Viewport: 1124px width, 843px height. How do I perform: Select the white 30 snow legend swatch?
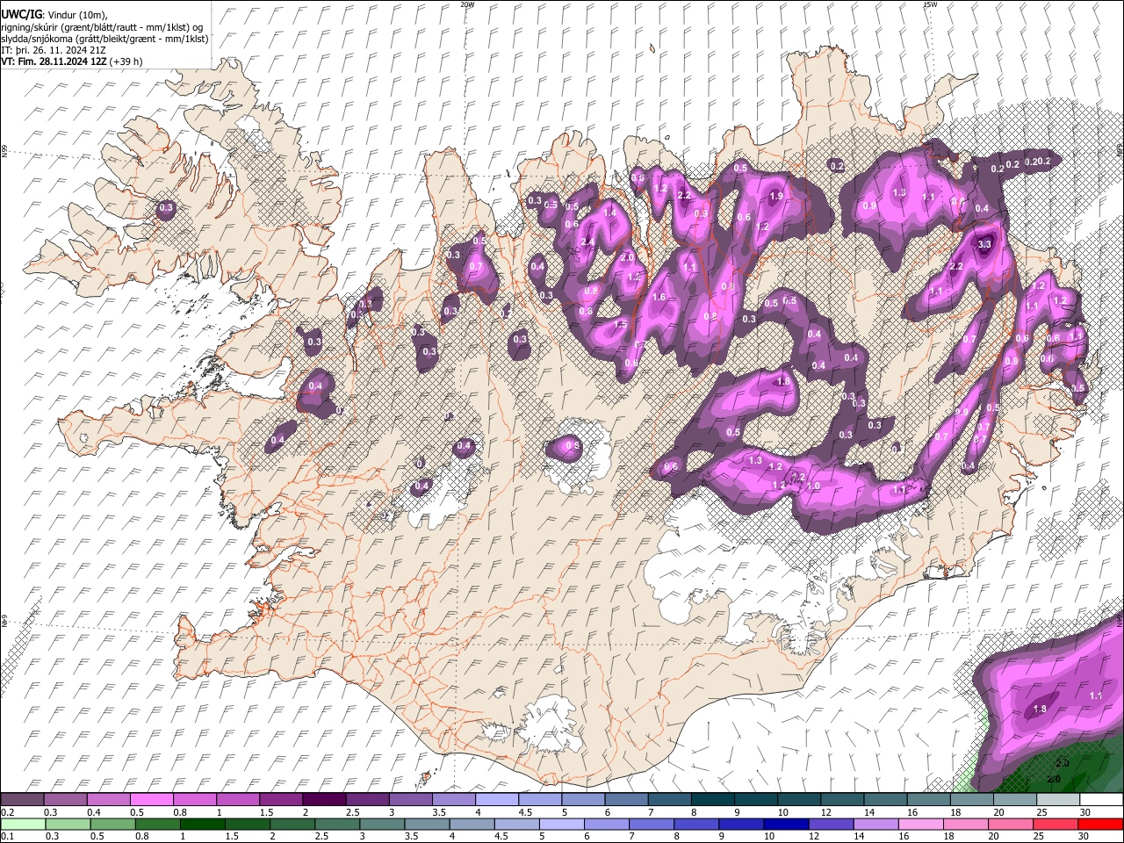click(x=1101, y=800)
